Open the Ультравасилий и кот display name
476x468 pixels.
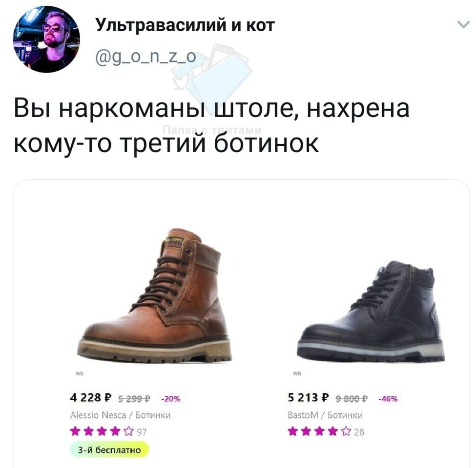point(185,25)
